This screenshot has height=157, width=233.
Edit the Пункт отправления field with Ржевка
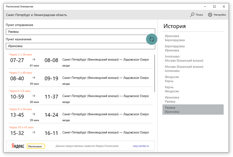[x=80, y=32]
